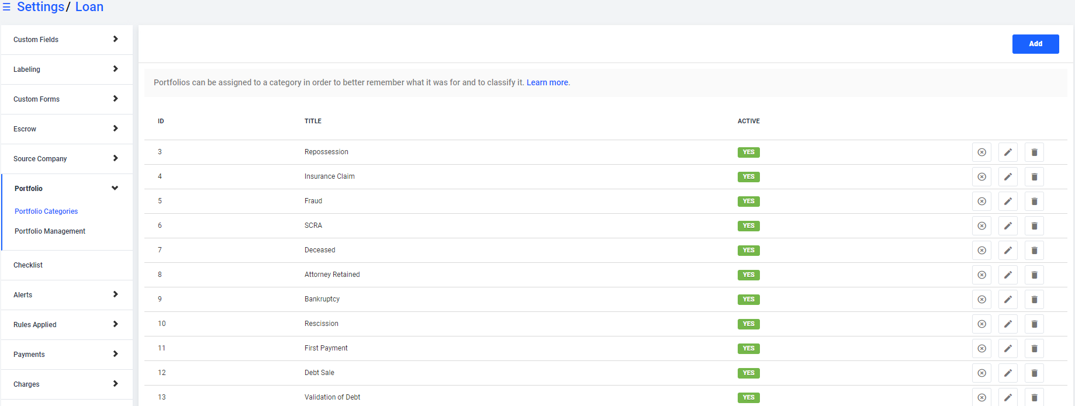This screenshot has height=406, width=1075.
Task: Expand the Payments section
Action: click(x=67, y=355)
